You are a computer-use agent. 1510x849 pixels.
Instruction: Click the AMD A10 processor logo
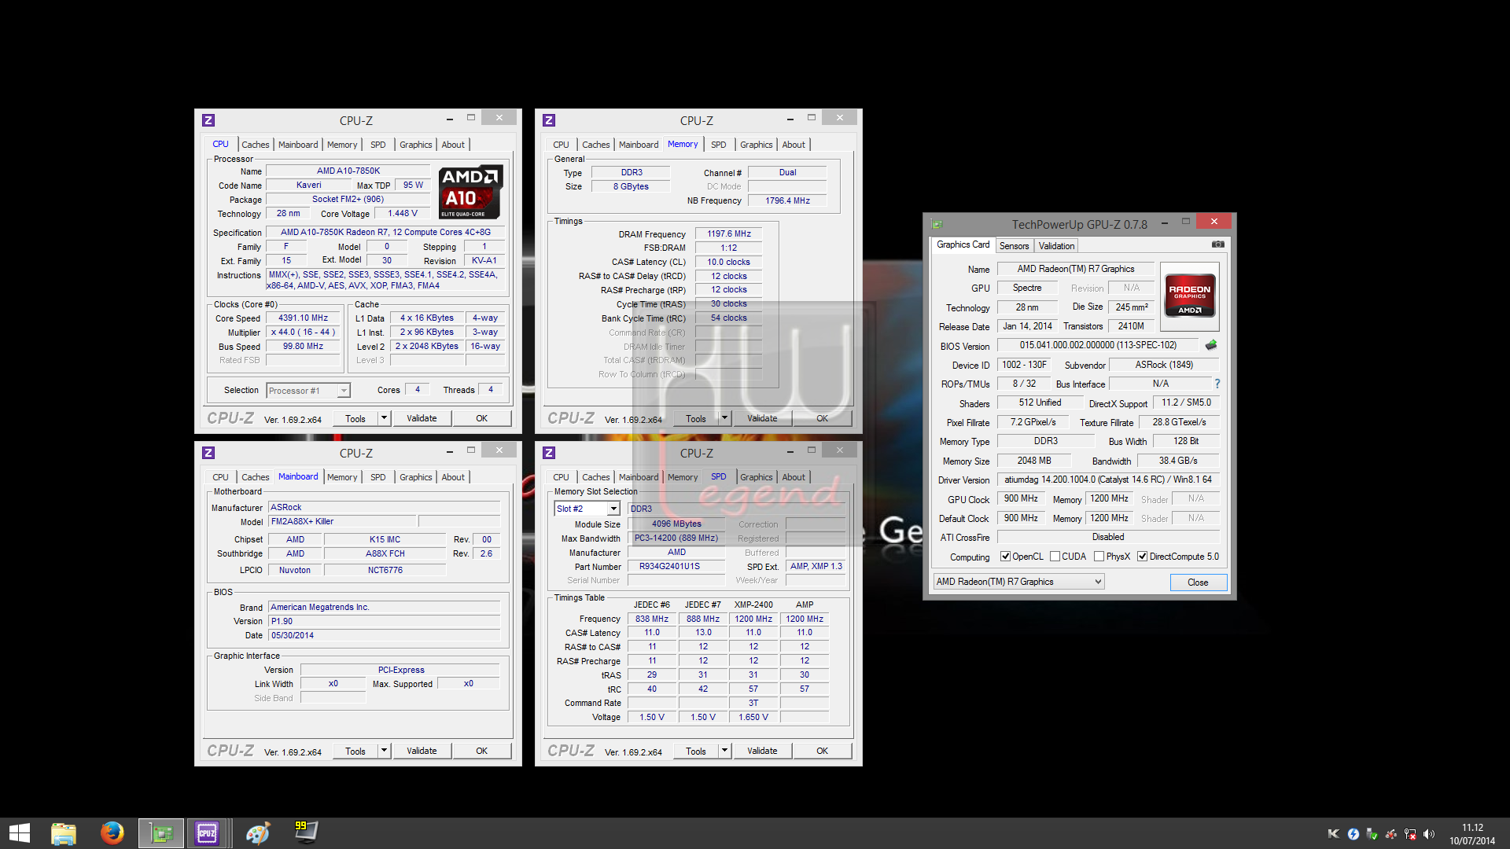click(470, 192)
